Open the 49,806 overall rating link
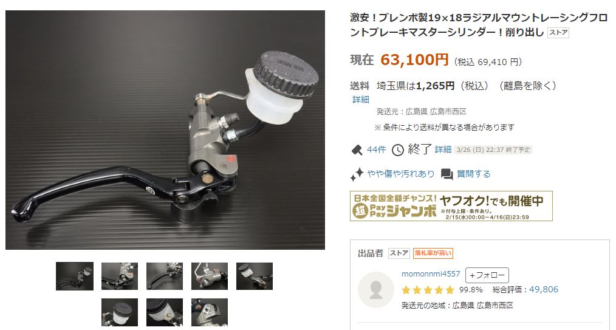 tap(544, 289)
